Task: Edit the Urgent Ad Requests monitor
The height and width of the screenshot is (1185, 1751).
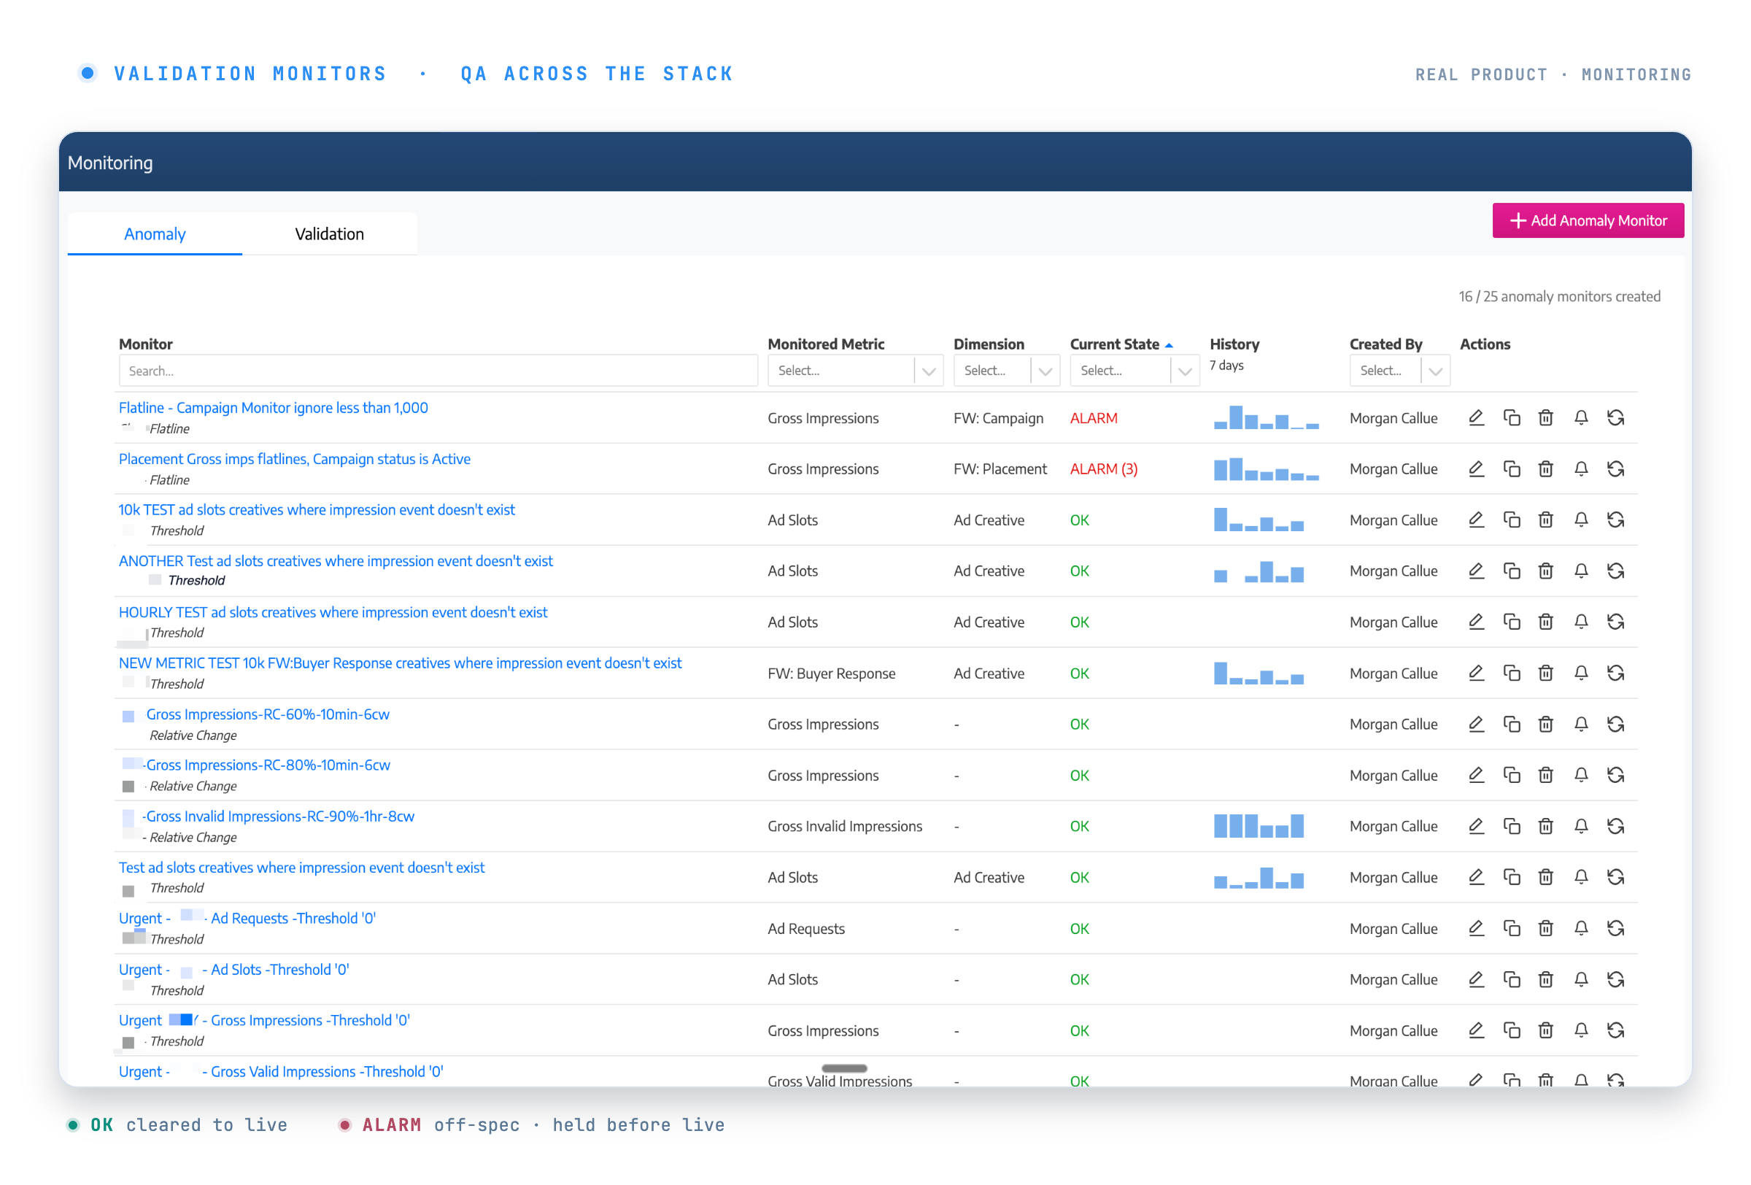Action: click(1476, 929)
